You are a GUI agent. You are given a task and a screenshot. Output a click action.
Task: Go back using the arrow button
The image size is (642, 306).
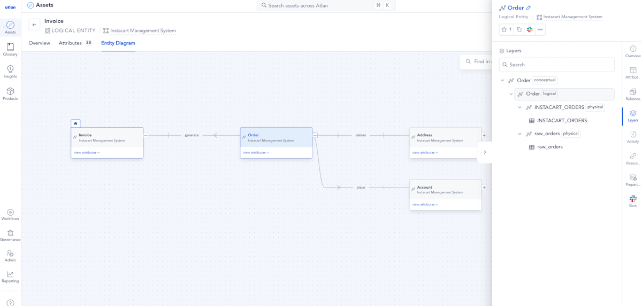click(x=34, y=25)
